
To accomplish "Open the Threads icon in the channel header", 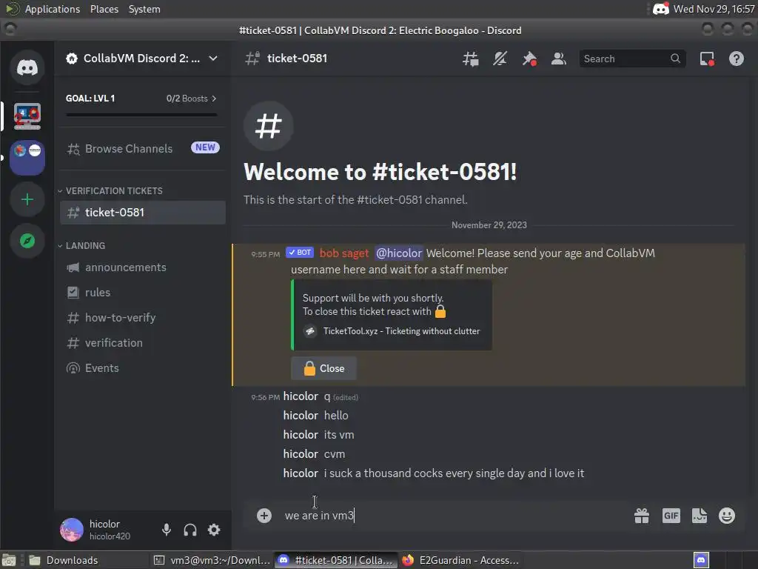I will 470,59.
